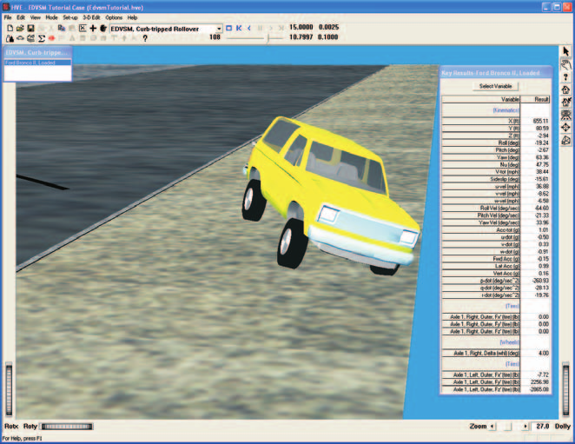
Task: Rewind simulation to start
Action: pos(239,28)
